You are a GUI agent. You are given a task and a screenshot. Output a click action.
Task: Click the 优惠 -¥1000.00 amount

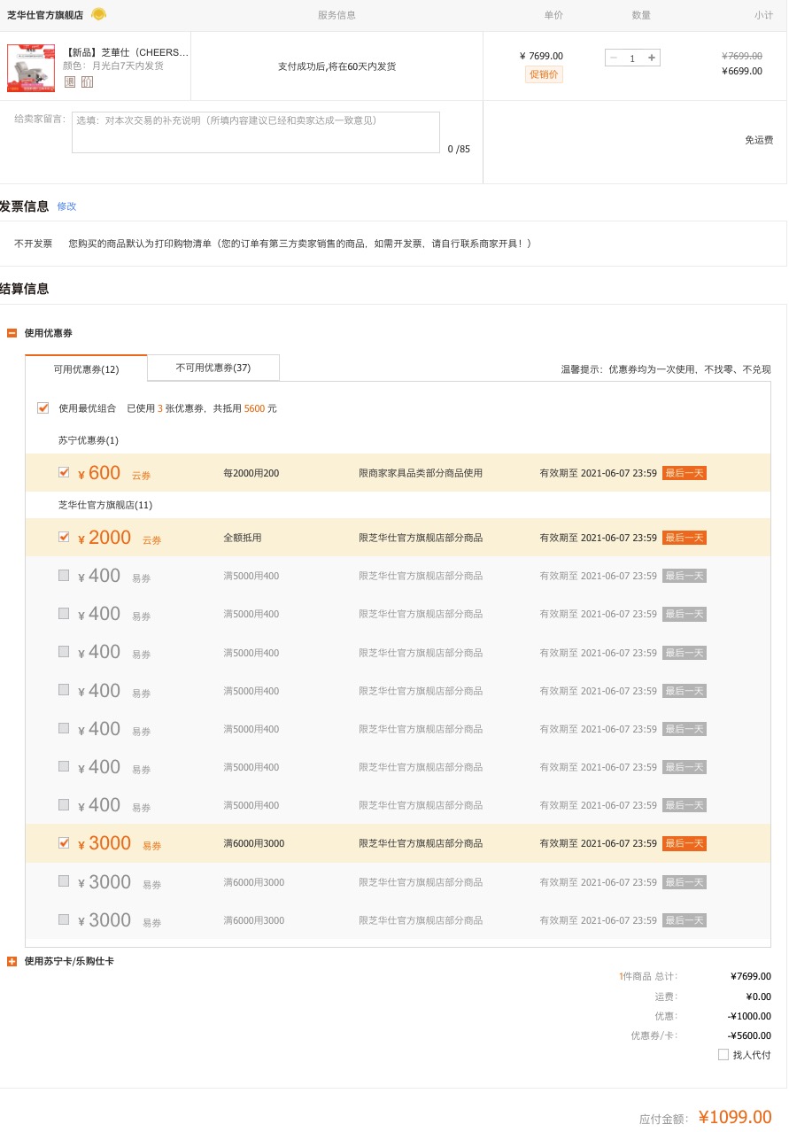[x=749, y=1016]
